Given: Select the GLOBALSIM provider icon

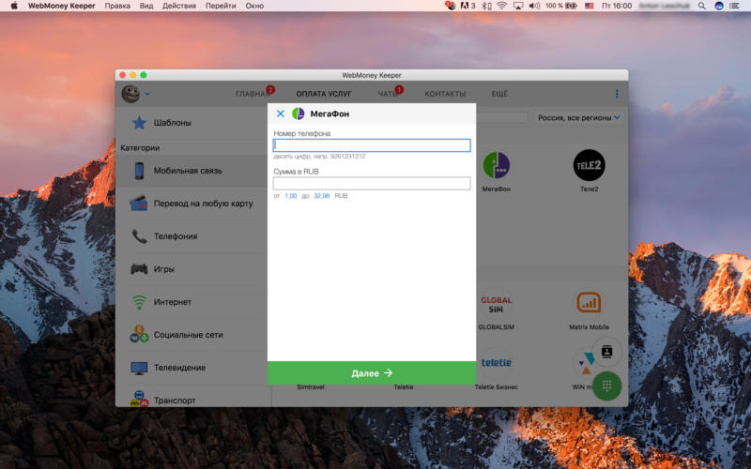Looking at the screenshot, I should coord(496,304).
